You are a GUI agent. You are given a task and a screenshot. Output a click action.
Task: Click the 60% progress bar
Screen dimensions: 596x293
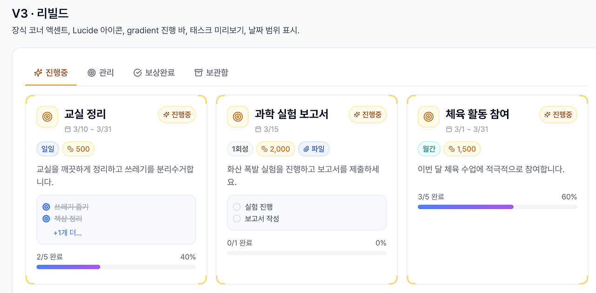tap(497, 206)
